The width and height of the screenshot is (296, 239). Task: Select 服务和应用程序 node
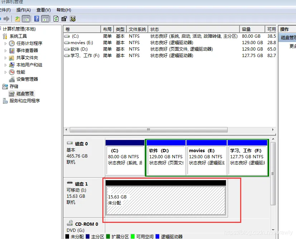pos(25,101)
